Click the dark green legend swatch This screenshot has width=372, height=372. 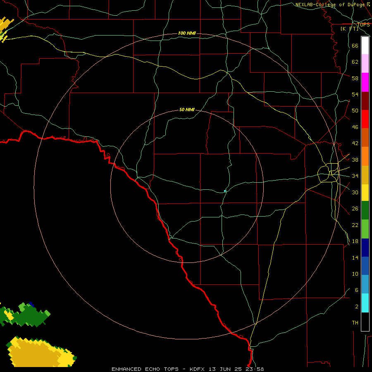pos(365,210)
